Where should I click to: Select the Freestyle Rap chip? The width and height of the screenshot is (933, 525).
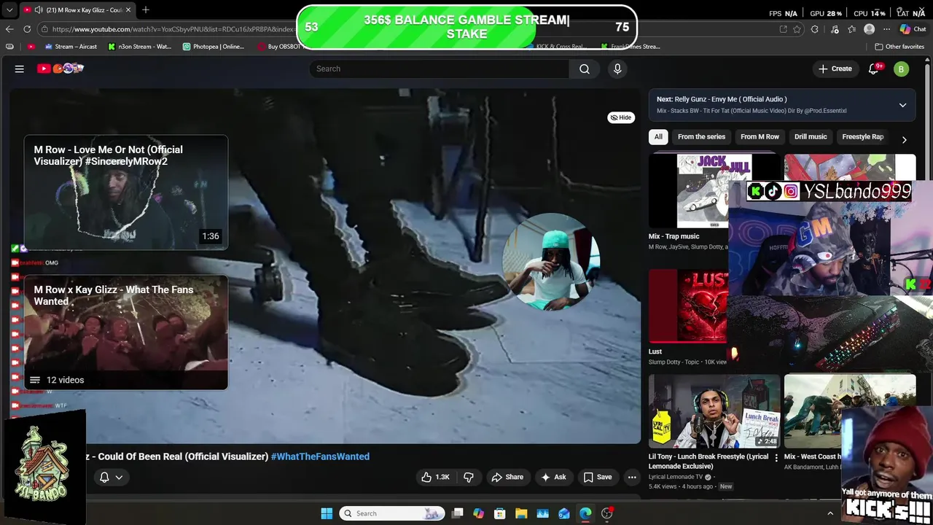click(x=862, y=136)
